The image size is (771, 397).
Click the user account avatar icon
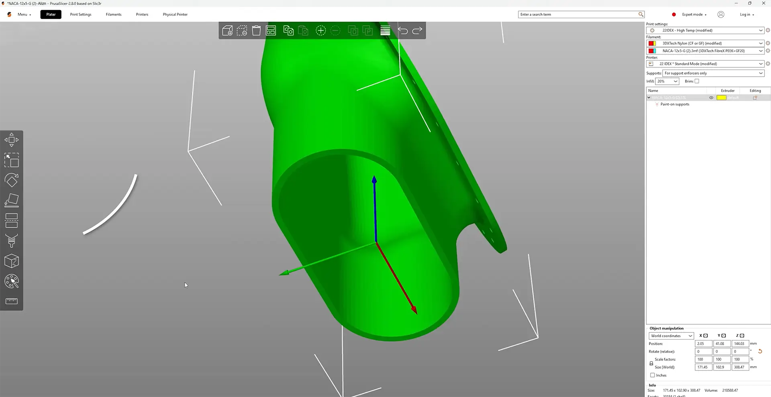tap(721, 14)
